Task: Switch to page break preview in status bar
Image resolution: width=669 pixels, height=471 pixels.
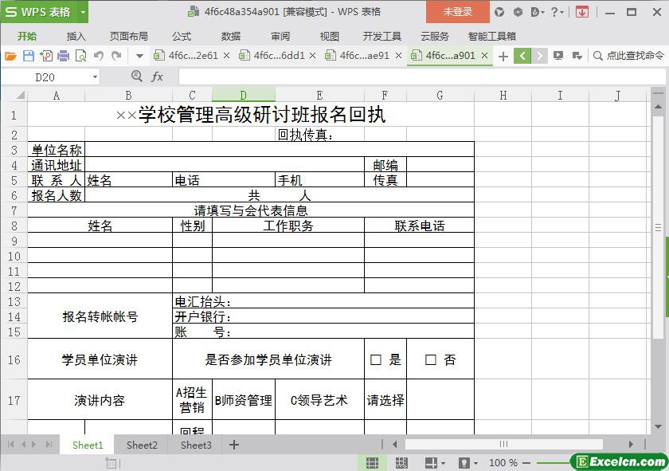Action: click(401, 462)
